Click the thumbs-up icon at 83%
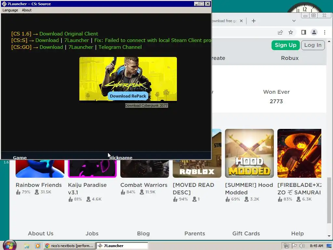 point(280,200)
